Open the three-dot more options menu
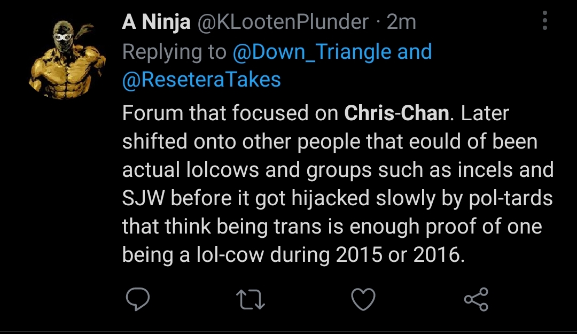577x334 pixels. coord(544,22)
